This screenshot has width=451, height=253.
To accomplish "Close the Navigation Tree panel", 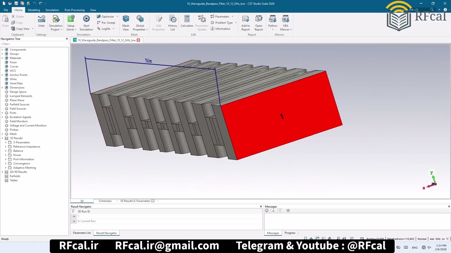I will coord(67,39).
